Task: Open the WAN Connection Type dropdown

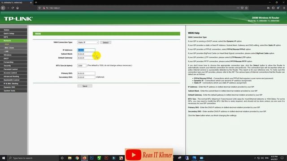Action: 88,42
